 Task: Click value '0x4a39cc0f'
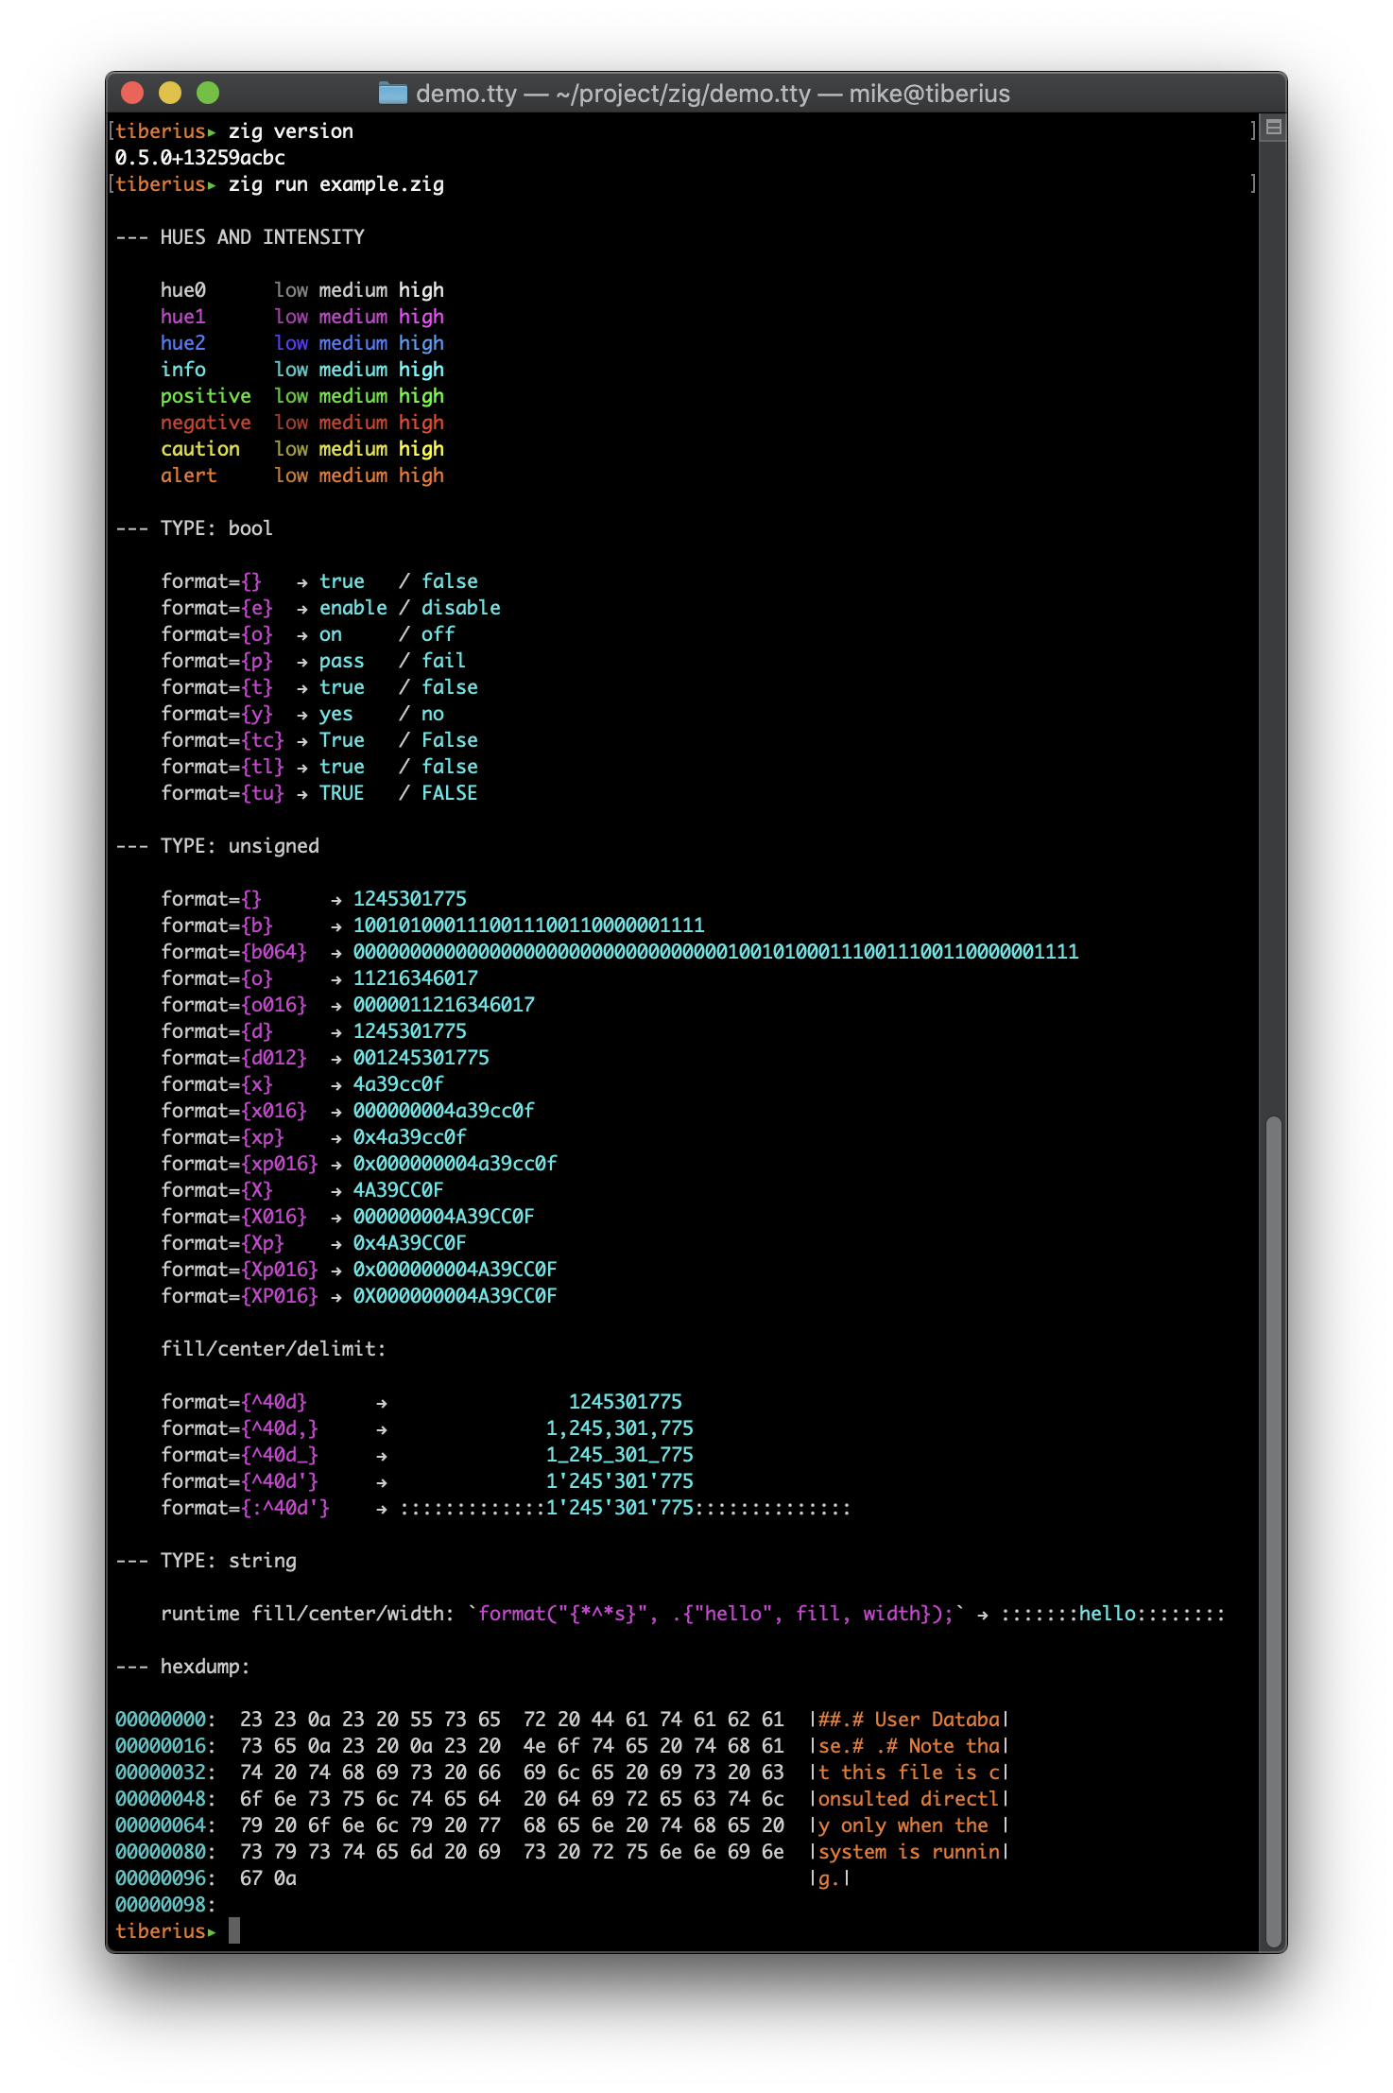pyautogui.click(x=410, y=1137)
